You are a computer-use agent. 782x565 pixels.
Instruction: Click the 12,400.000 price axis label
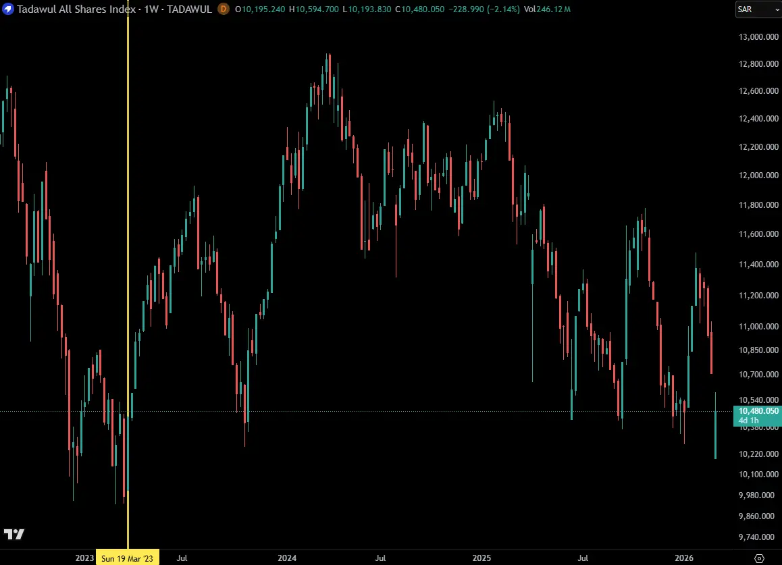point(758,119)
